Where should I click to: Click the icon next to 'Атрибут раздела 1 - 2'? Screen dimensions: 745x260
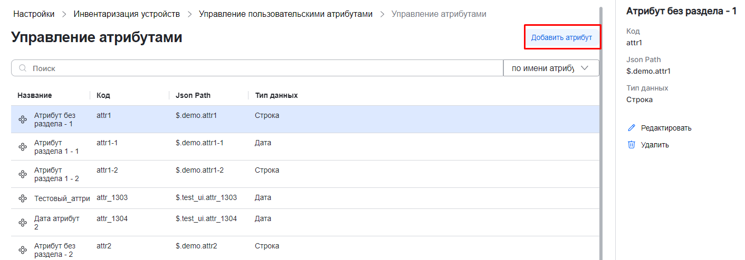pyautogui.click(x=23, y=175)
